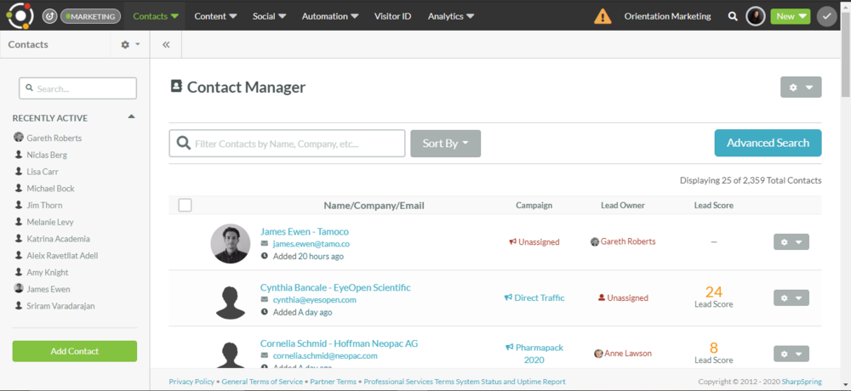Click the avatar icon beside James Ewen in sidebar
The width and height of the screenshot is (851, 391).
point(19,288)
